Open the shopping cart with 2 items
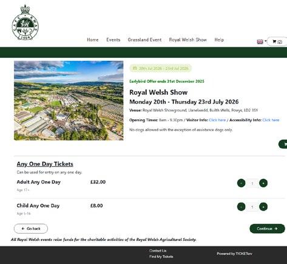287x264 pixels. (277, 41)
